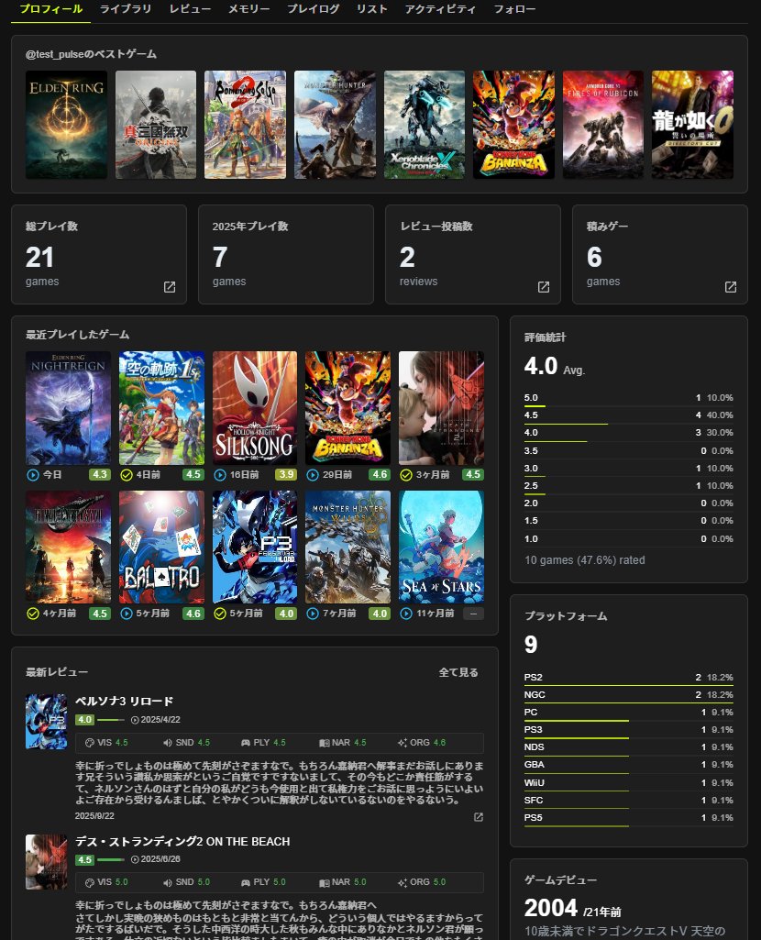Click completed check icon beside 4ヶ月前

33,614
